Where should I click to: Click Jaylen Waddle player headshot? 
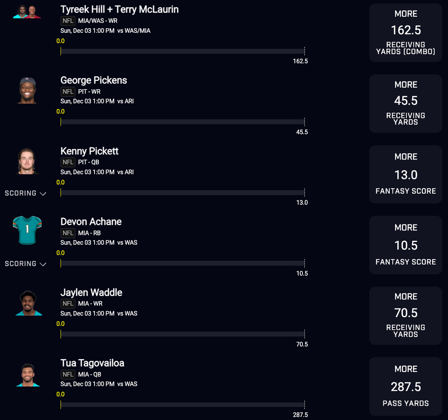click(x=28, y=303)
